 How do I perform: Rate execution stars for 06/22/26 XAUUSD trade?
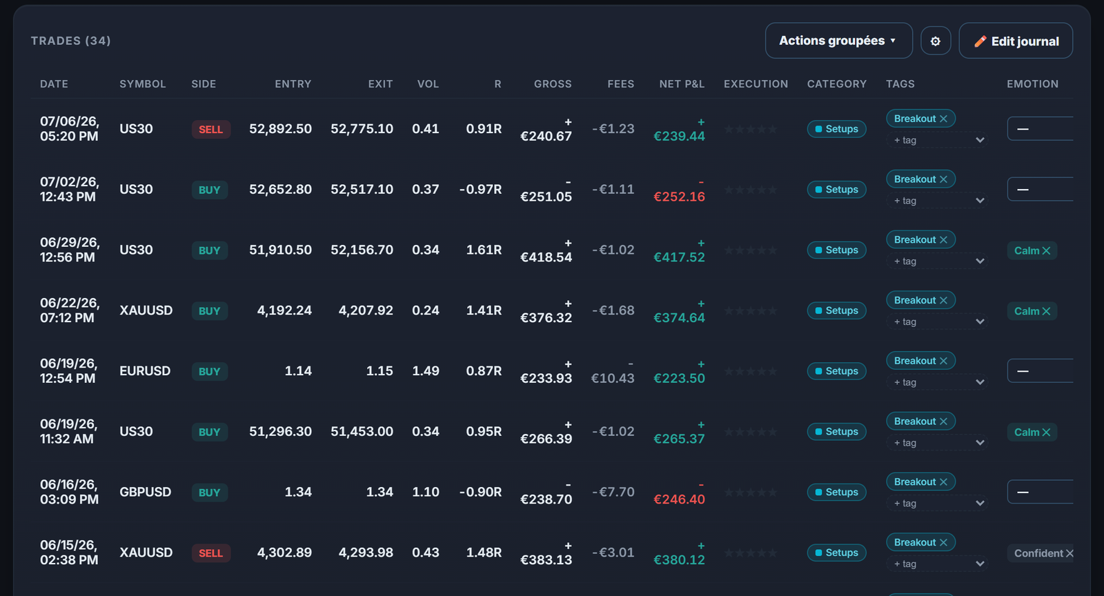pyautogui.click(x=751, y=311)
